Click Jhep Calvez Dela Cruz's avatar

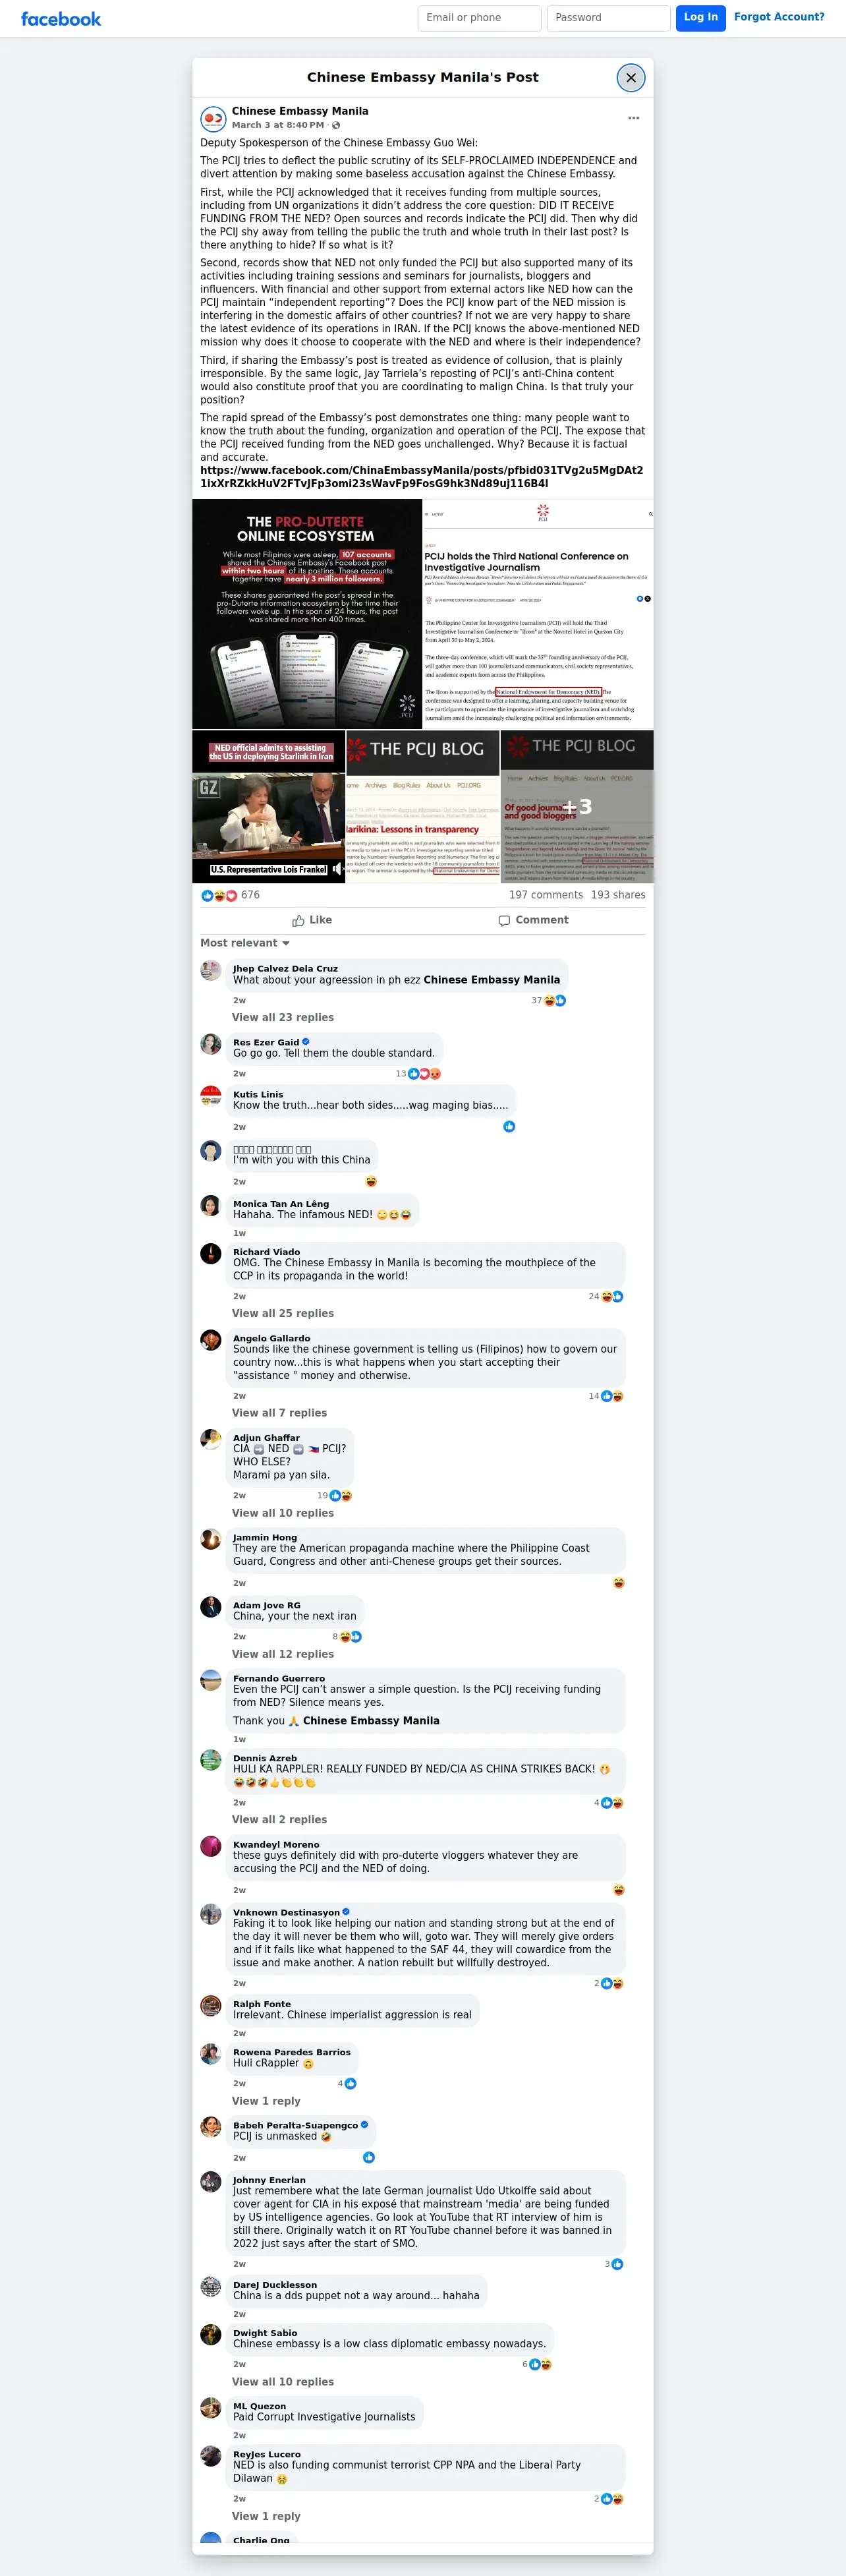[211, 970]
